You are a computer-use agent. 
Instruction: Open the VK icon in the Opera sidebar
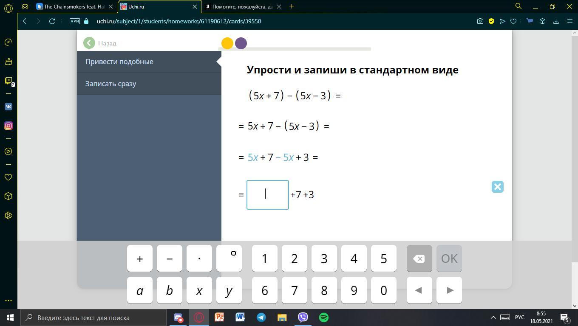[x=8, y=107]
